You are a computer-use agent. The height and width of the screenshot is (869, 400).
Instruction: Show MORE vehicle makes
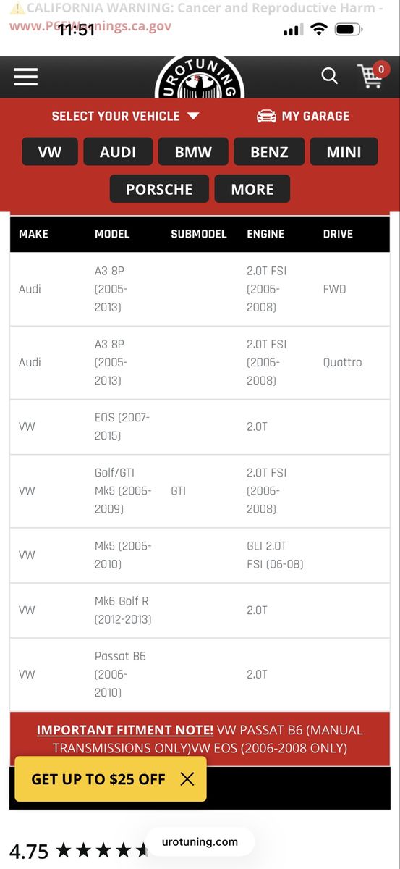252,189
